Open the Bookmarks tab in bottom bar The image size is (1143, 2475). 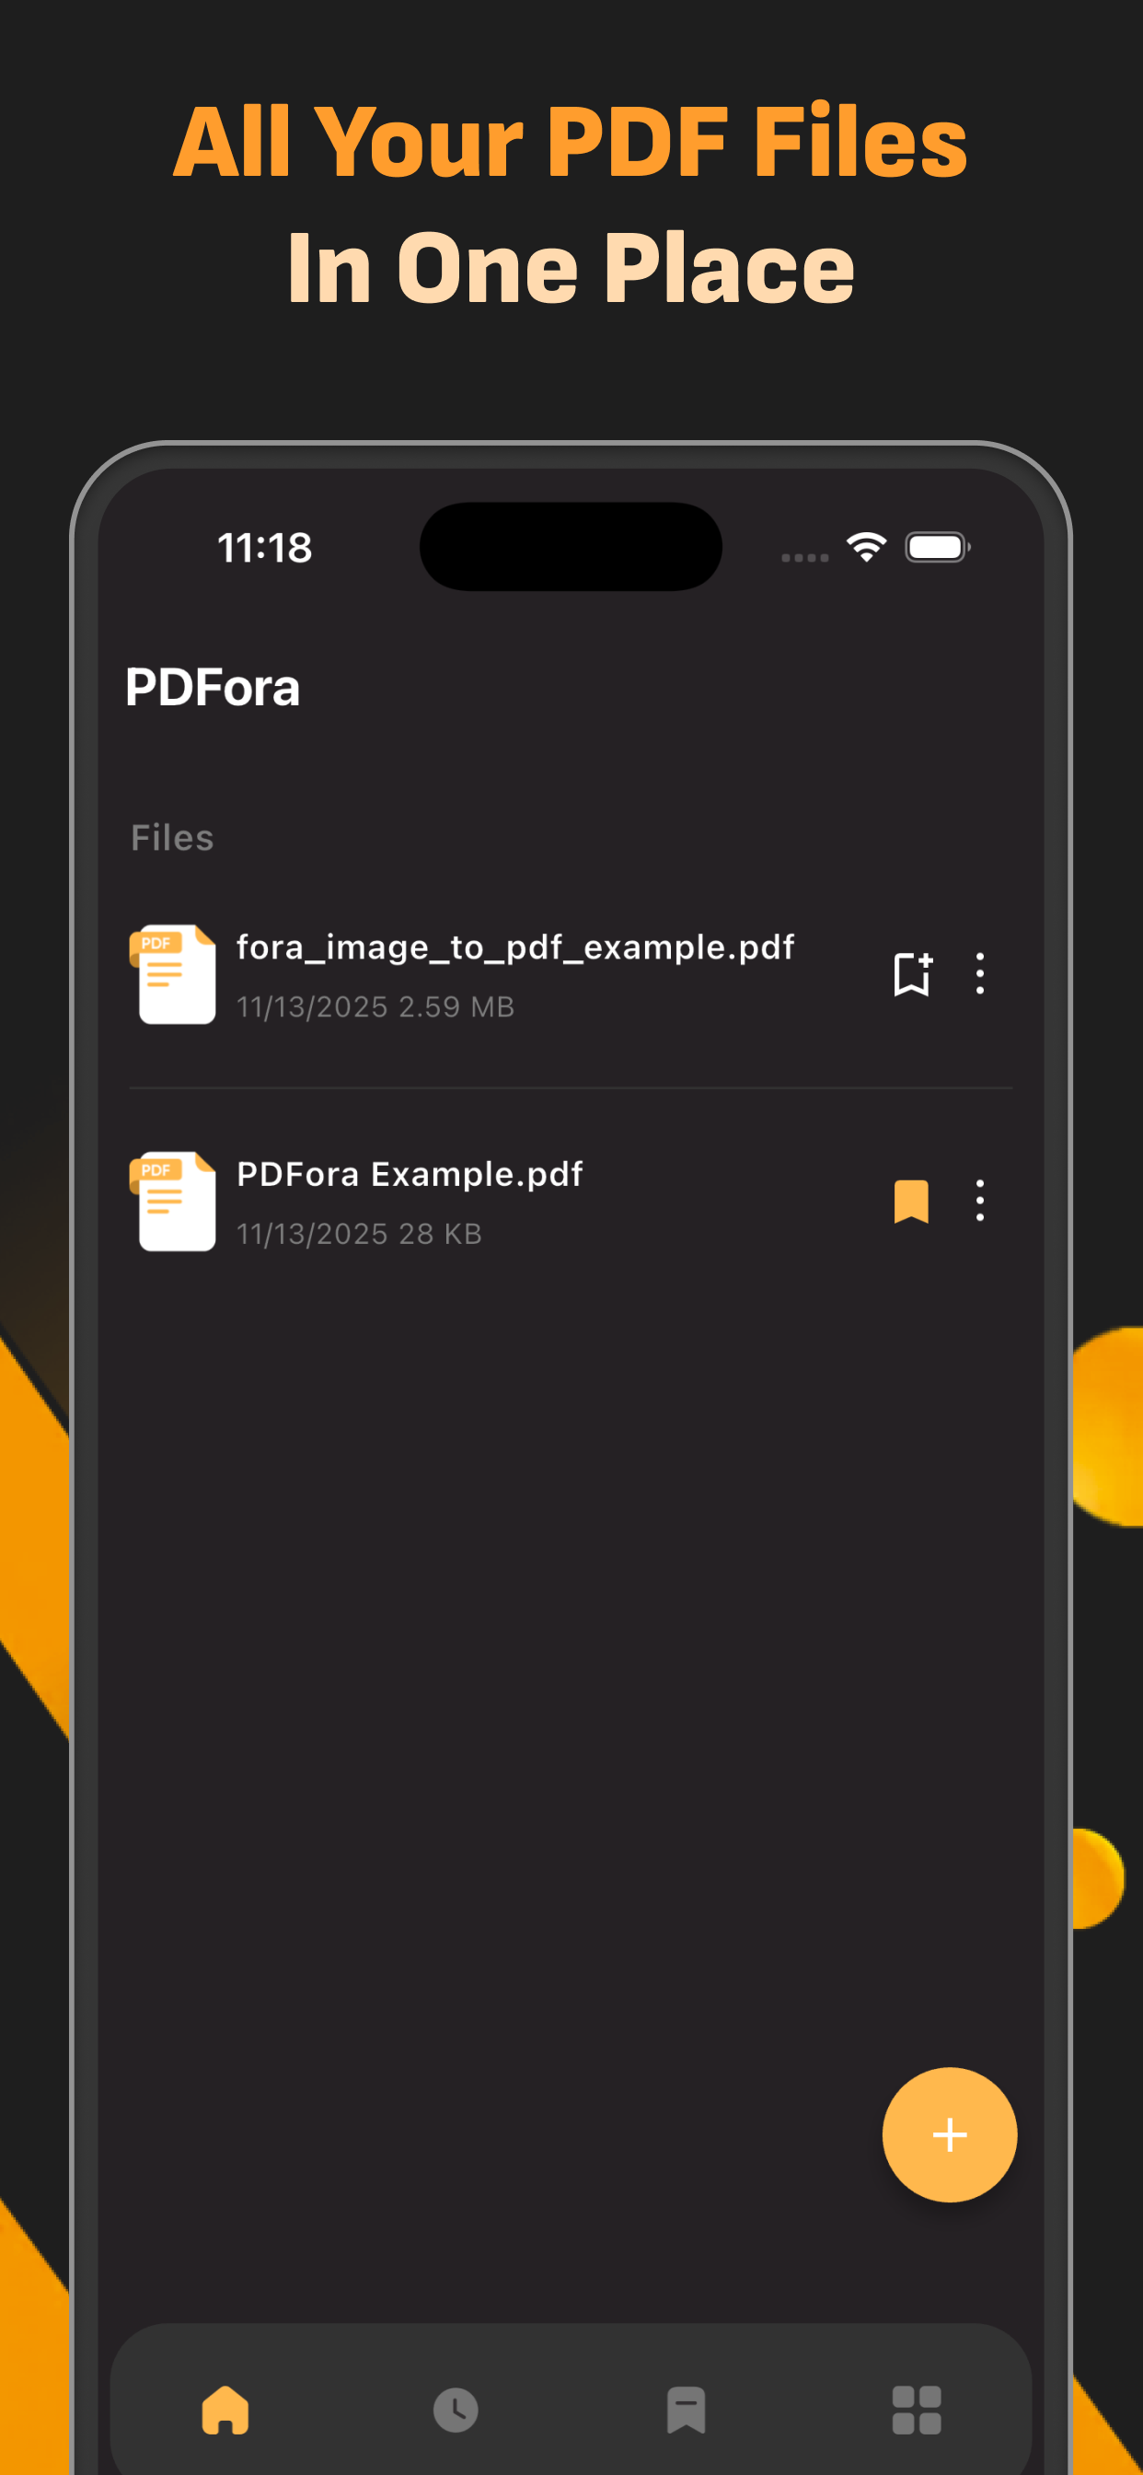pos(686,2410)
